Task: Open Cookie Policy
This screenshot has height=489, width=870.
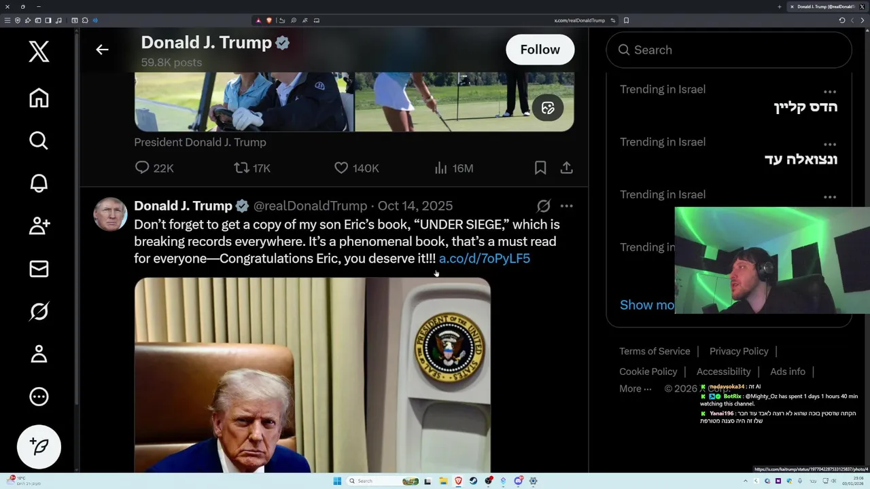Action: tap(648, 372)
